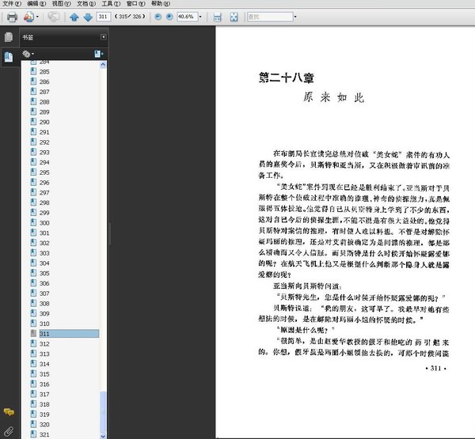This screenshot has width=475, height=439.
Task: Open the 文件 (File) menu
Action: (9, 4)
